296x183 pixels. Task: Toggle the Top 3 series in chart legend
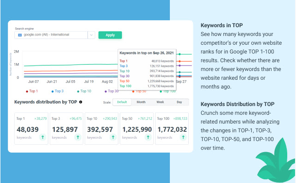click(58, 91)
